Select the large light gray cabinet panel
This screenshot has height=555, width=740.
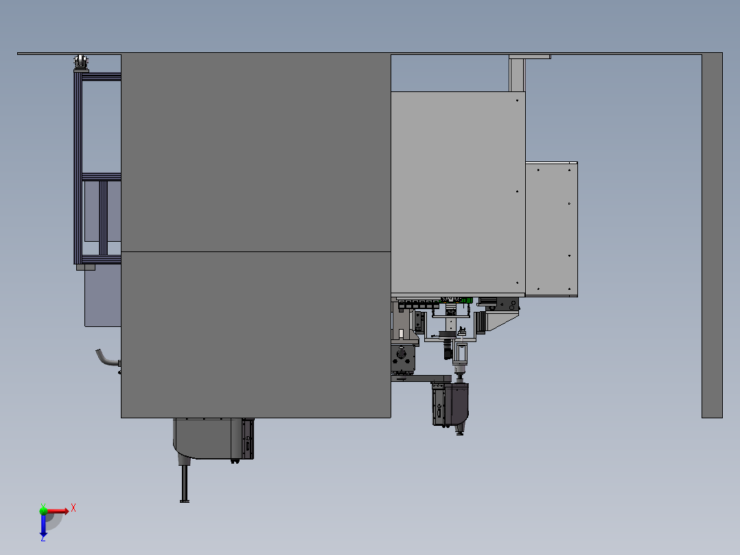tap(458, 193)
